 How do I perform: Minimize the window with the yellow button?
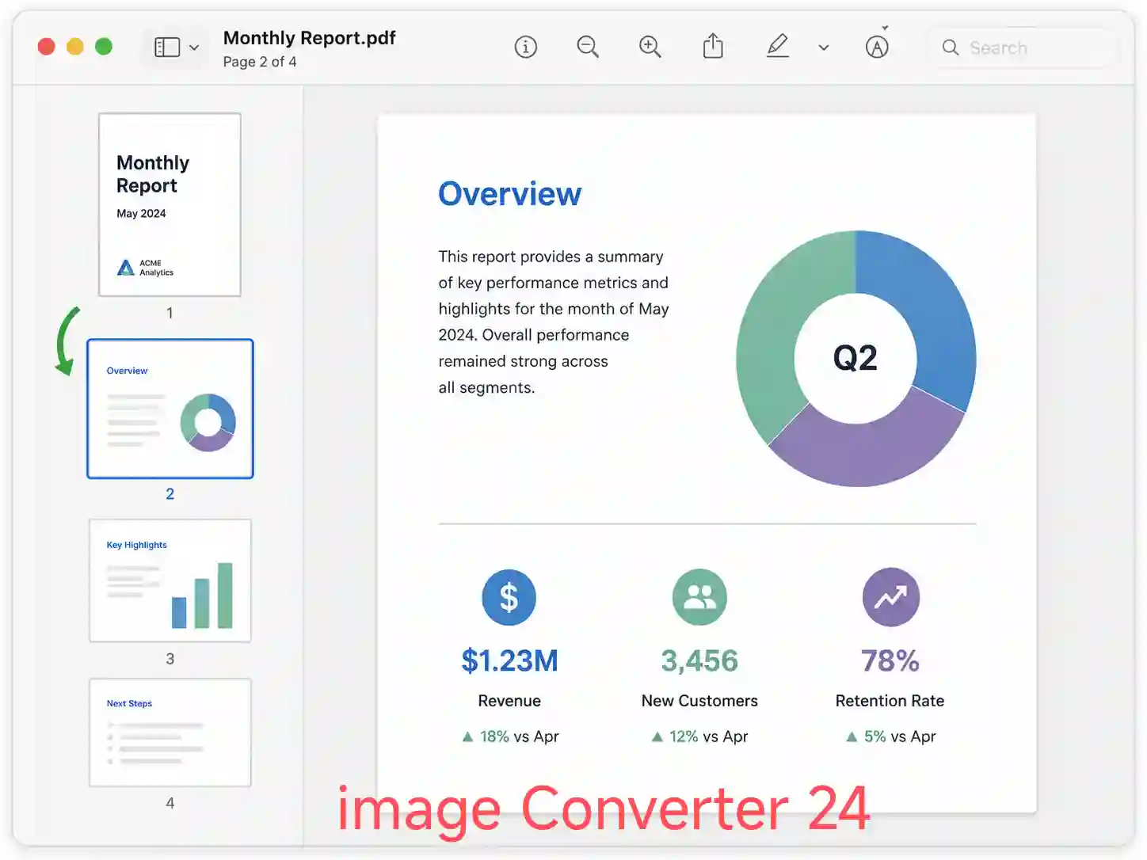click(75, 47)
